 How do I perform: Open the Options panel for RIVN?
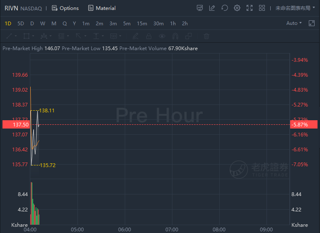[65, 8]
